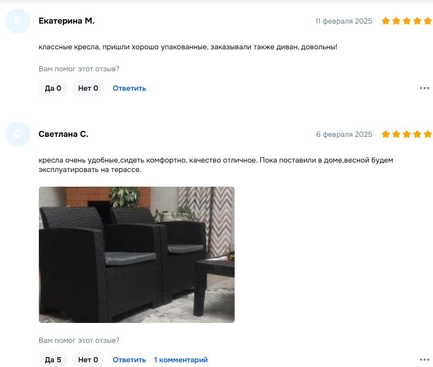Click reviewer name Екатерина М.
This screenshot has height=367, width=433.
tap(67, 21)
